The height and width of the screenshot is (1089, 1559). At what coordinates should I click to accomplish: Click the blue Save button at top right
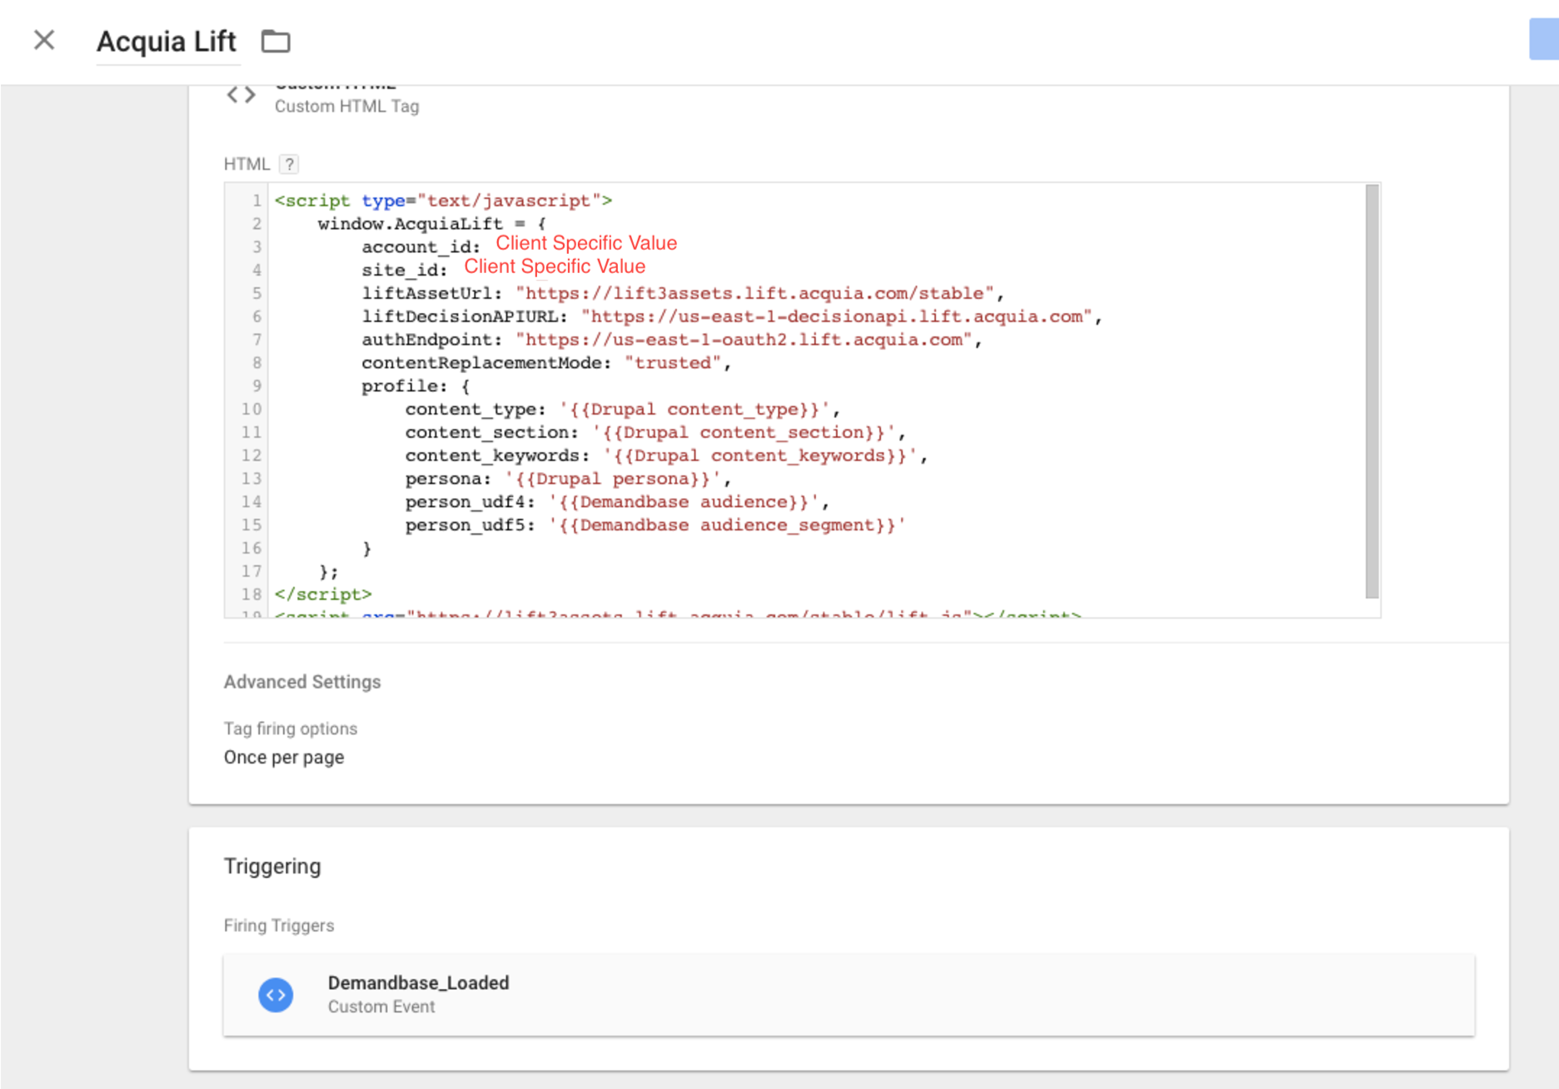click(1544, 39)
